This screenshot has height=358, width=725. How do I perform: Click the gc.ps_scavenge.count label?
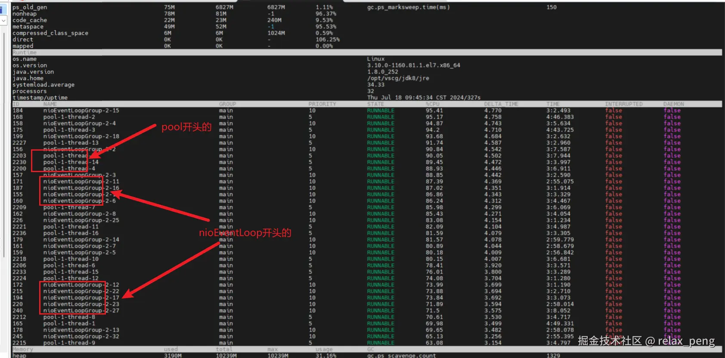(401, 355)
